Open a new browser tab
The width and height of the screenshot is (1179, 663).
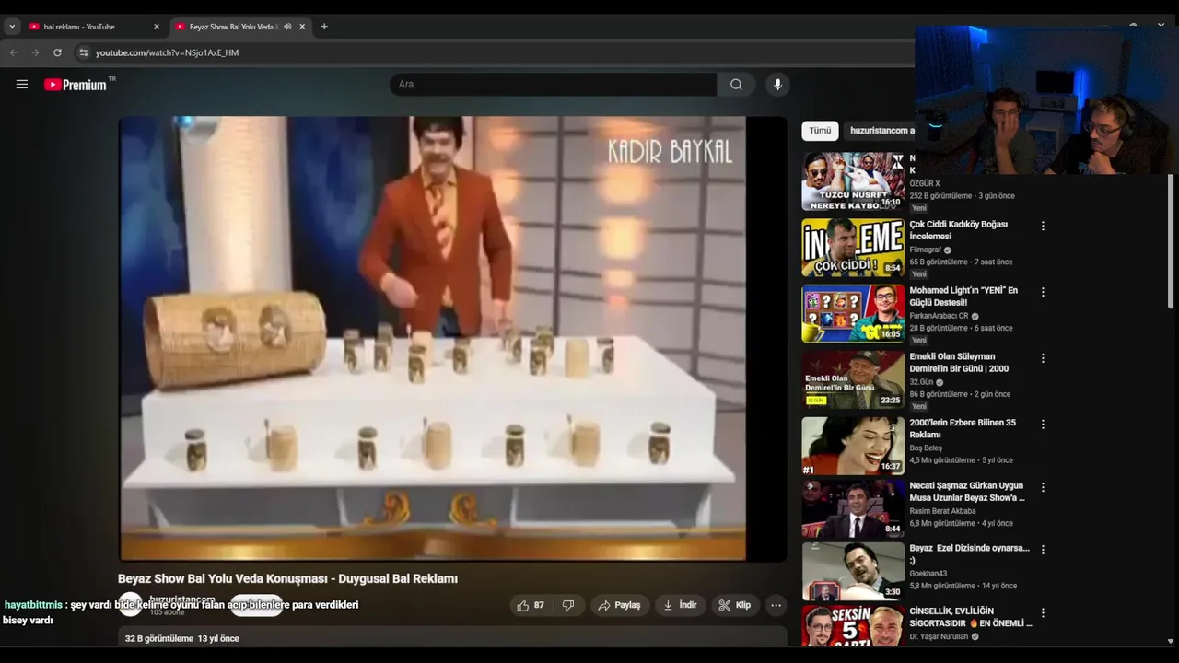tap(324, 27)
